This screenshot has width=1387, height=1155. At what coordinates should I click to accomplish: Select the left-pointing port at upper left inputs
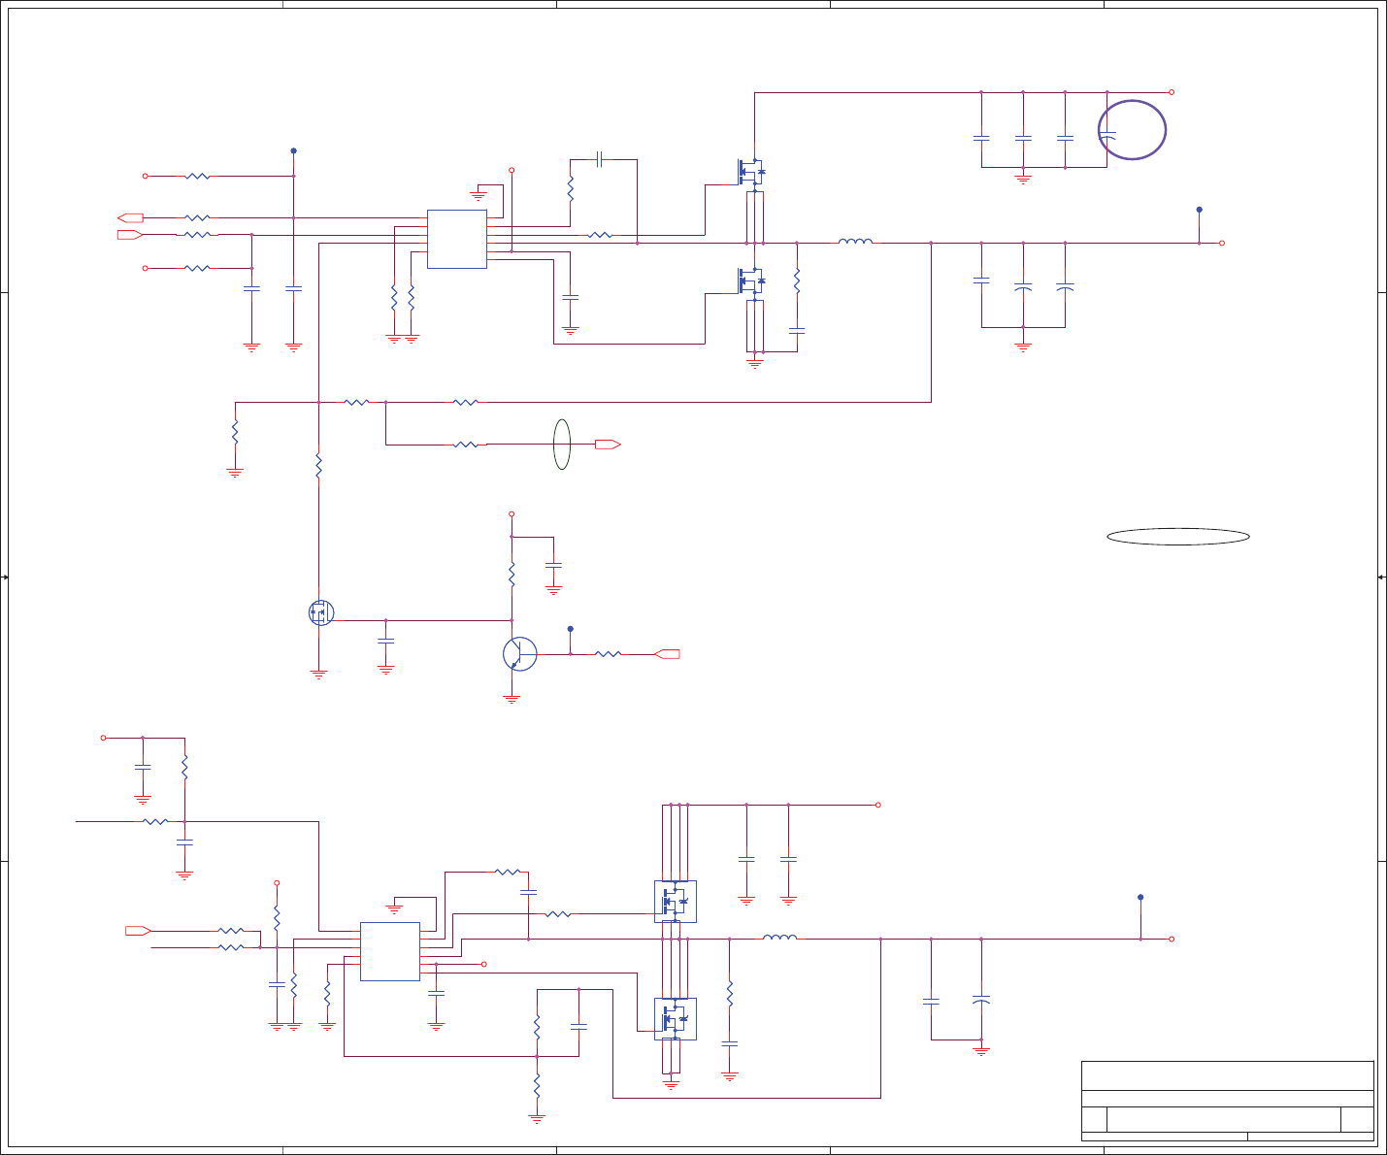point(130,217)
